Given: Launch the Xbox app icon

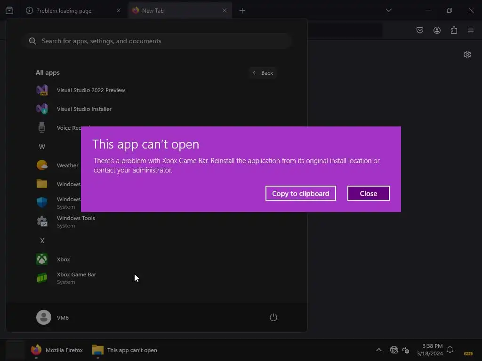Looking at the screenshot, I should [x=42, y=259].
